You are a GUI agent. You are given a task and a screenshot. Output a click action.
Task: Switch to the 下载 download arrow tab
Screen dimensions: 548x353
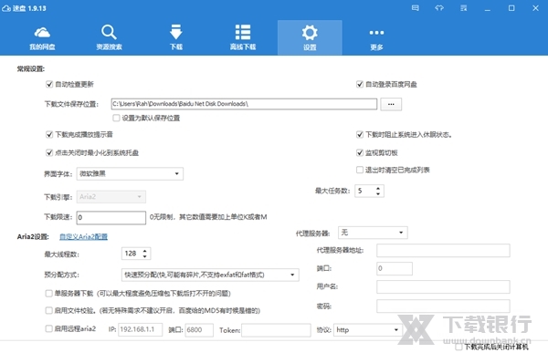tap(175, 37)
